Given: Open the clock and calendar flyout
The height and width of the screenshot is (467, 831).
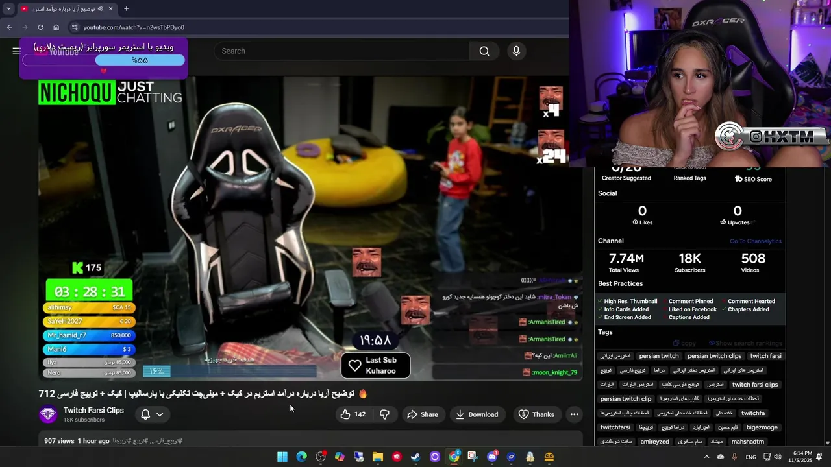Looking at the screenshot, I should coord(802,457).
